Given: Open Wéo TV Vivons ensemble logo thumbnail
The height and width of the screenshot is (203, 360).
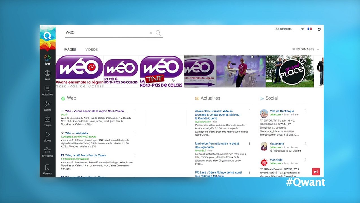Looking at the screenshot, I should tap(79, 71).
